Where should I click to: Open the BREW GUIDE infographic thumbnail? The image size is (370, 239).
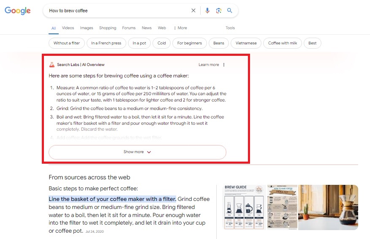(x=245, y=207)
